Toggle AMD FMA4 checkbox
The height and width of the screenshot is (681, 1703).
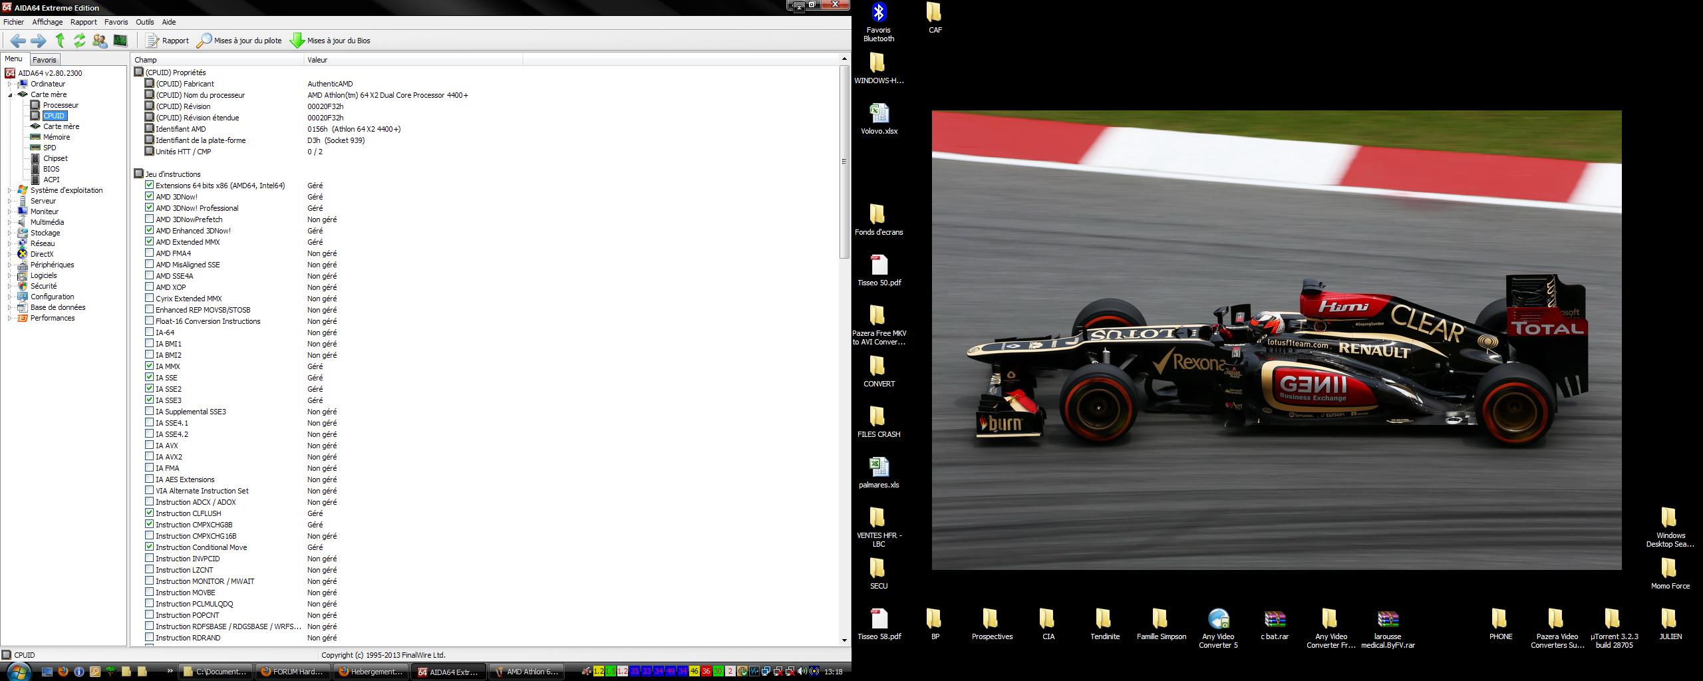(x=149, y=253)
